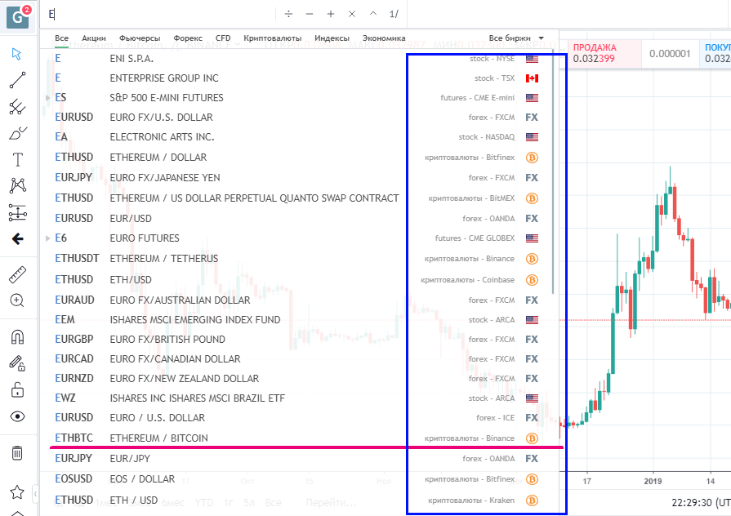Select the ruler measure tool
This screenshot has height=516, width=731.
tap(18, 275)
